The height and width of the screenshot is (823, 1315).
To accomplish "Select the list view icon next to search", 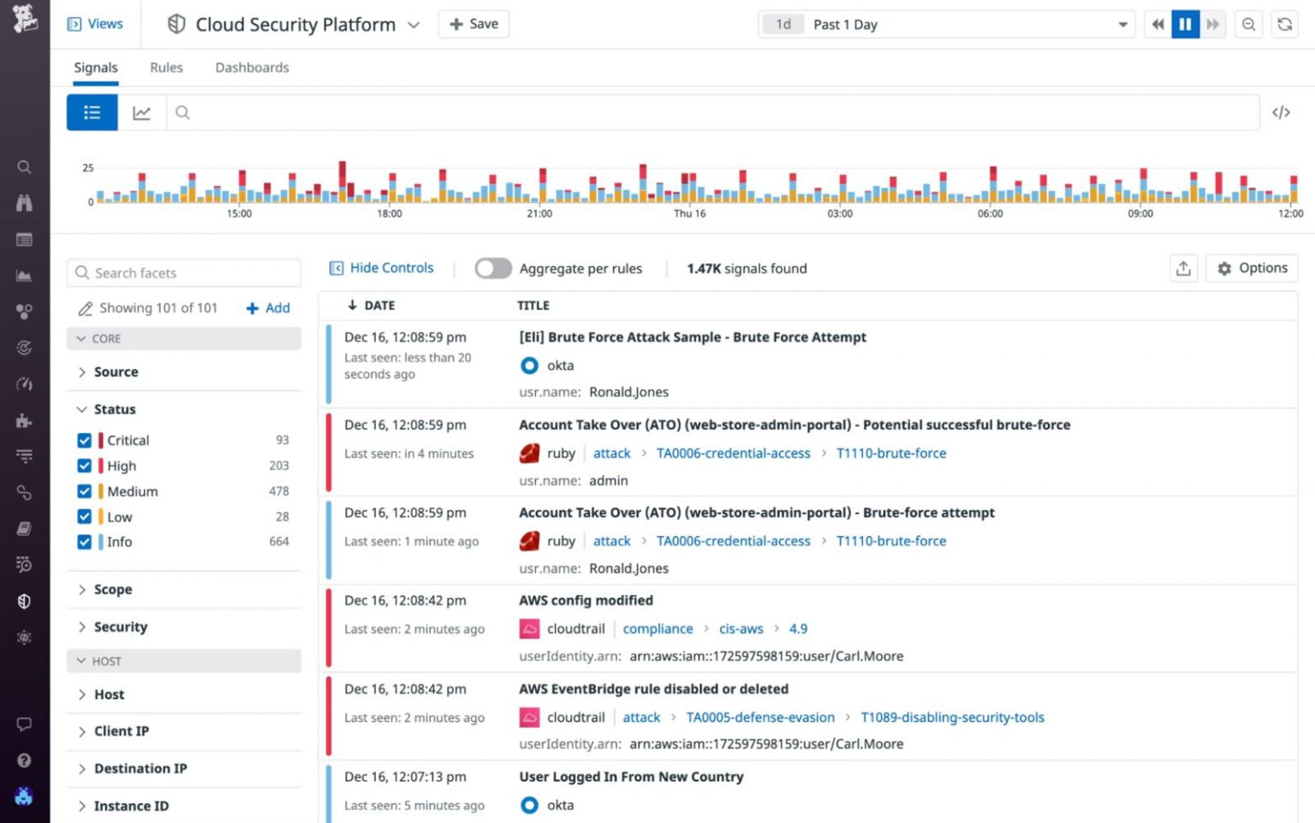I will click(92, 112).
